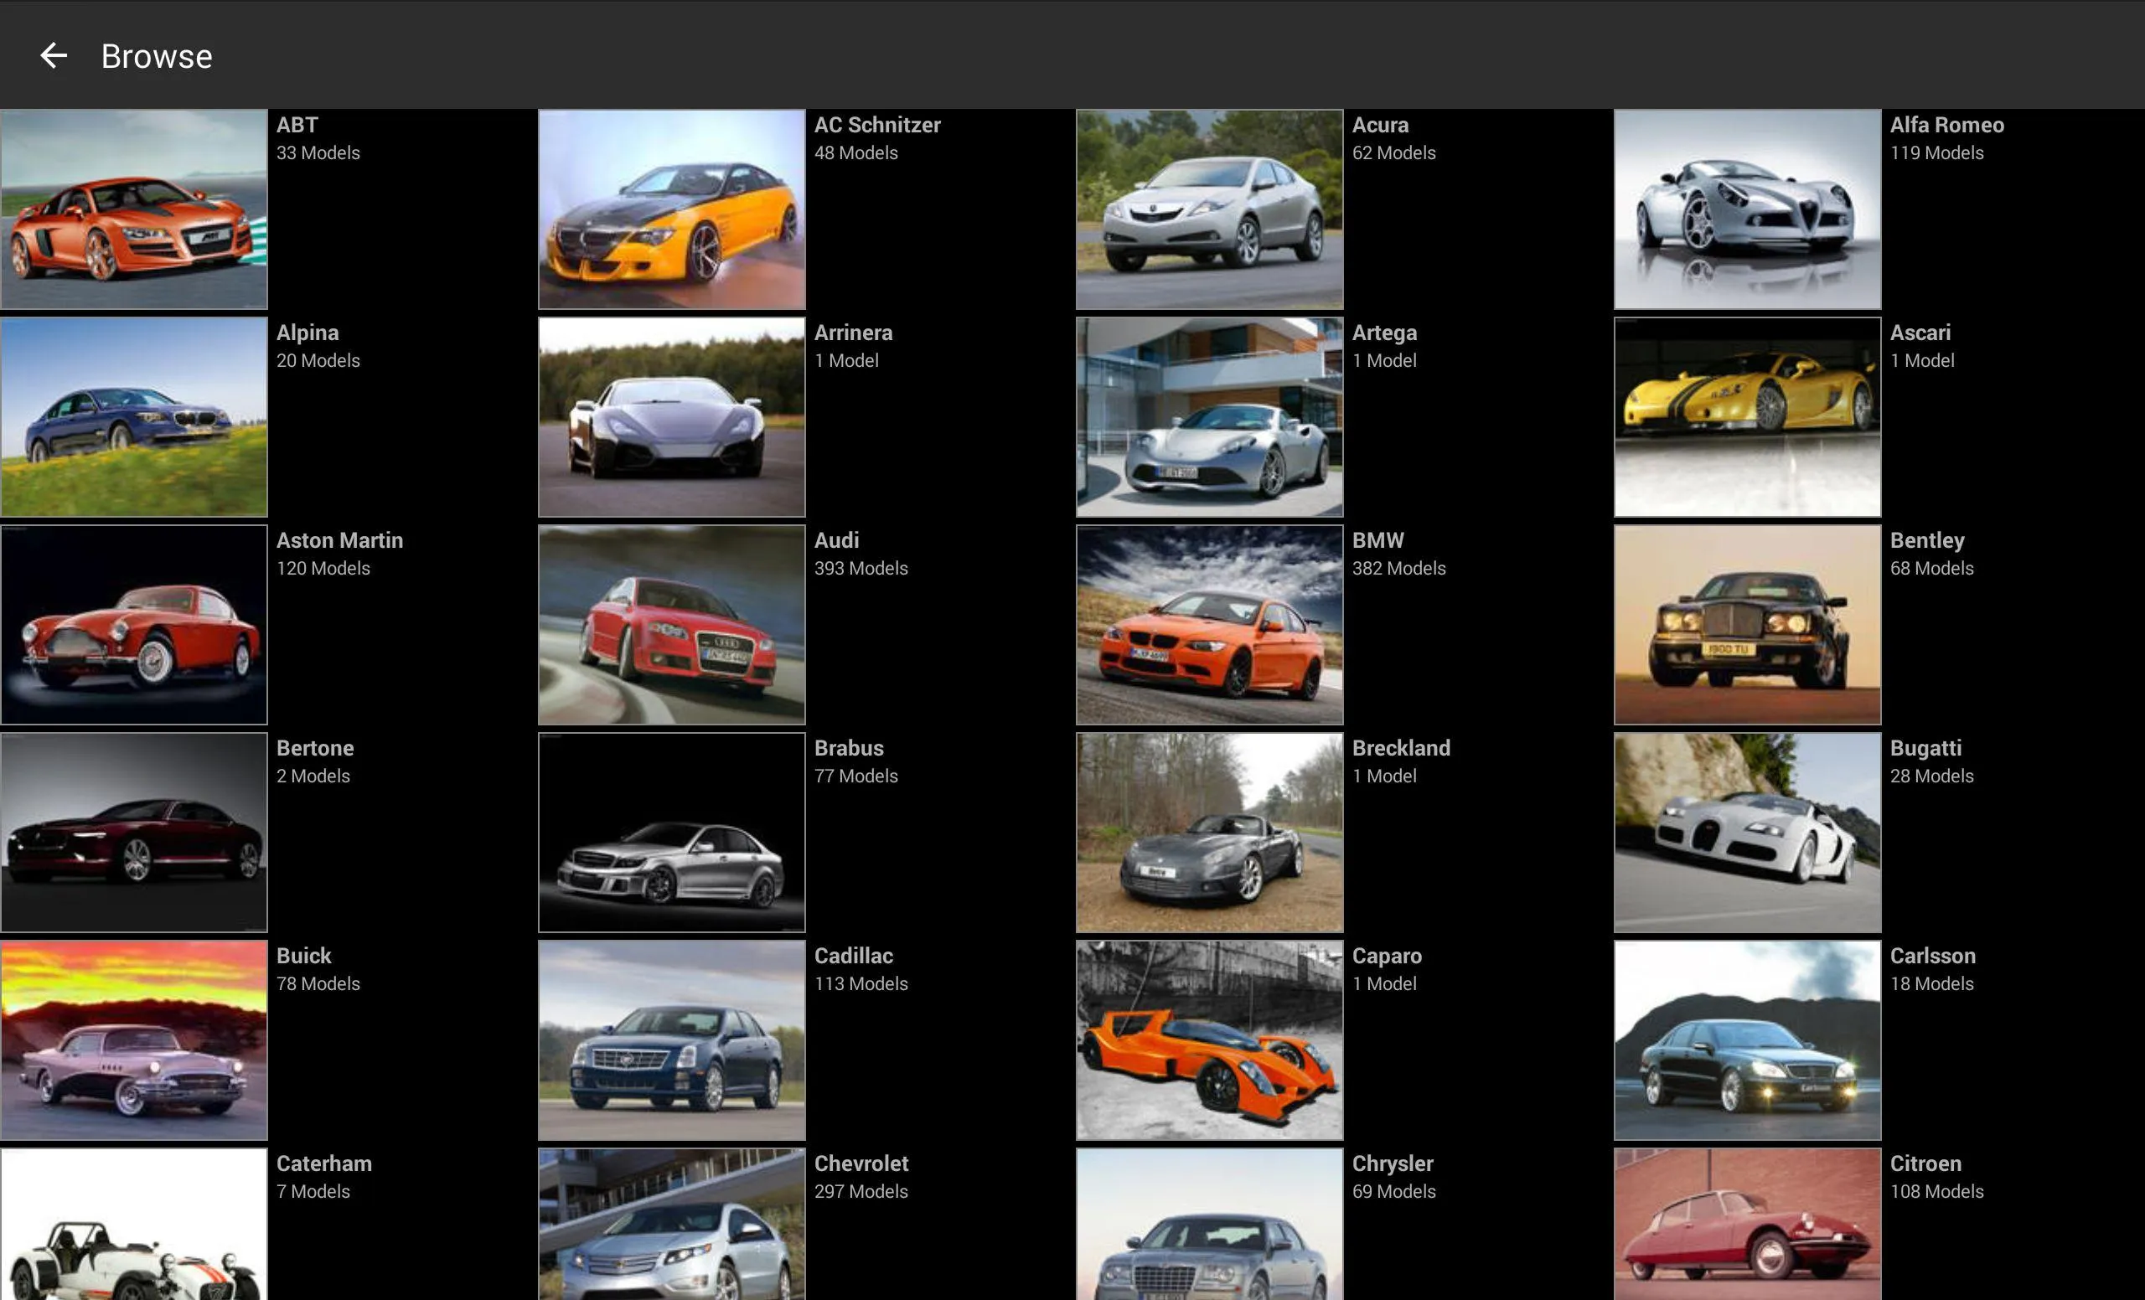
Task: Open the Audi red car thumbnail
Action: (672, 625)
